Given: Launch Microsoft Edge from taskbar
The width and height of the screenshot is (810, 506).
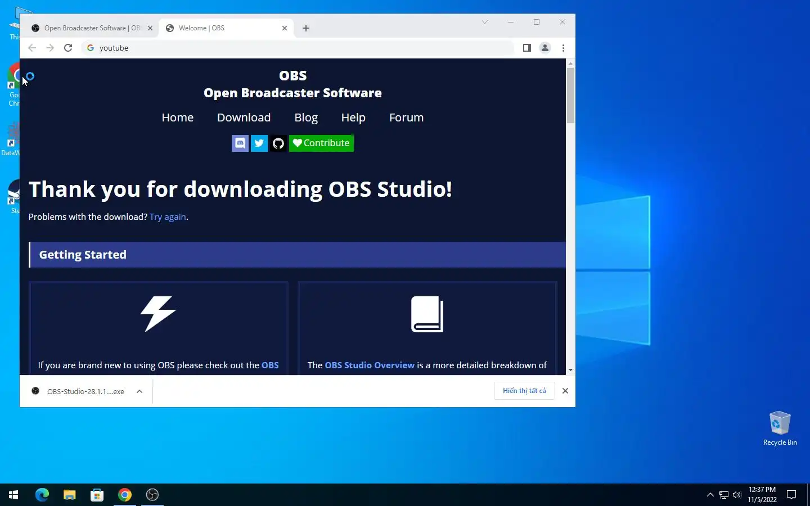Looking at the screenshot, I should click(42, 495).
